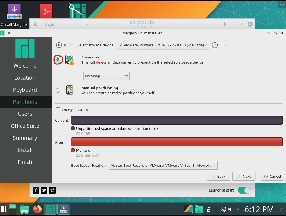Enable the Encrypt system checkbox
Viewport: 286px width, 216px height.
pos(58,110)
